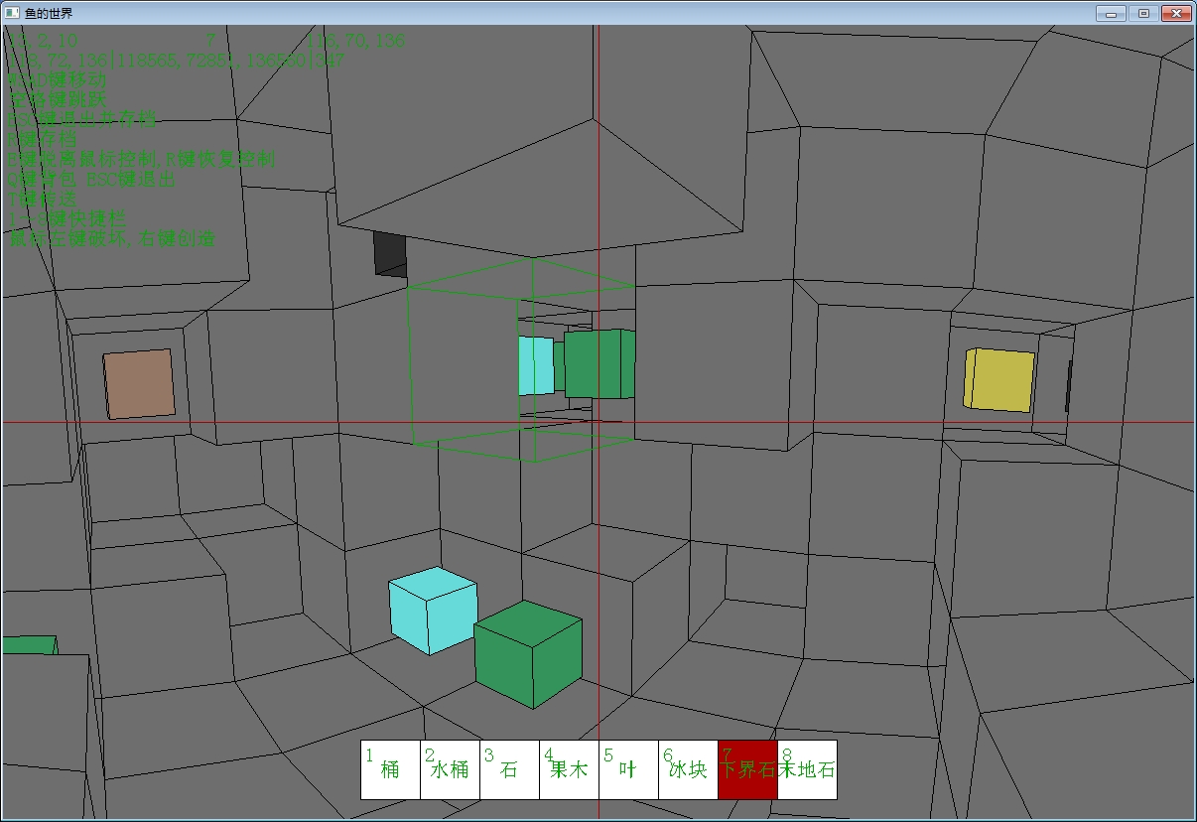Click the brown block in the left alcove
Viewport: 1197px width, 822px height.
pyautogui.click(x=139, y=383)
